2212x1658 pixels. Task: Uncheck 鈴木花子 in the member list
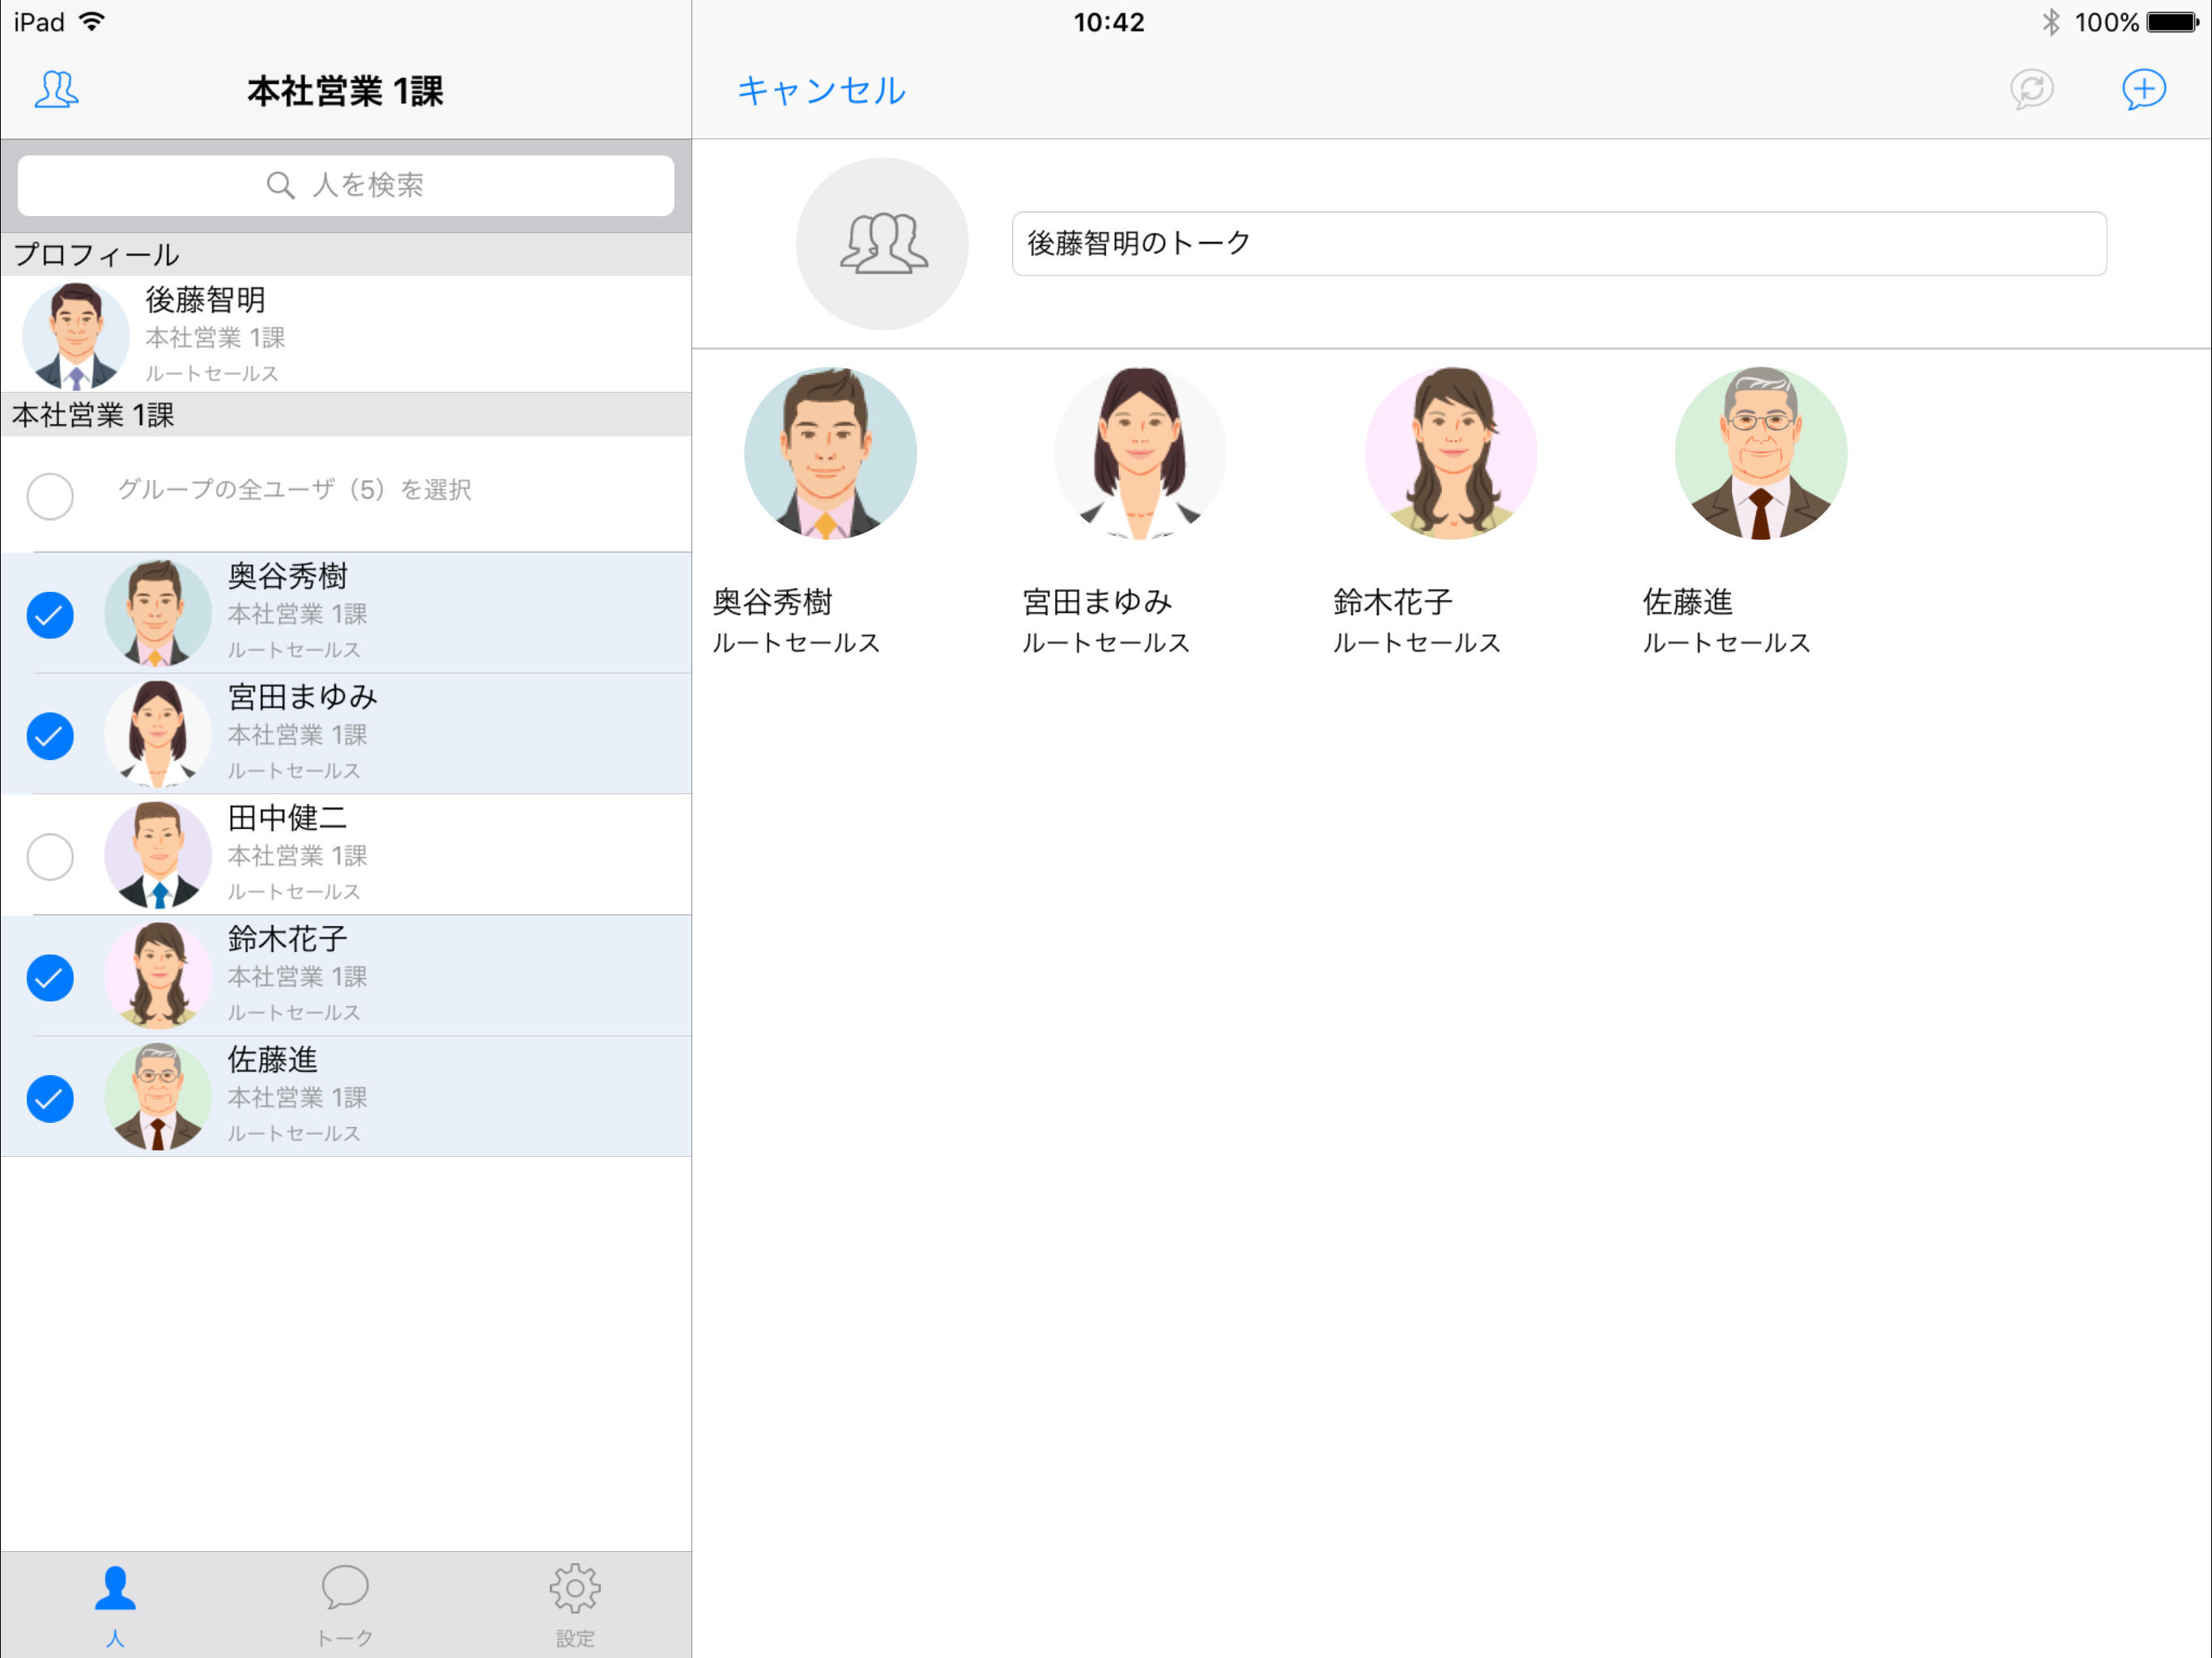coord(50,977)
